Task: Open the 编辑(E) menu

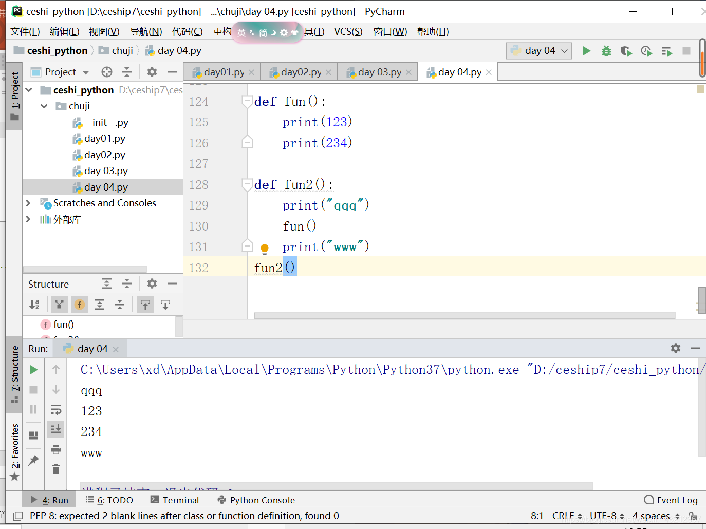Action: pyautogui.click(x=65, y=32)
